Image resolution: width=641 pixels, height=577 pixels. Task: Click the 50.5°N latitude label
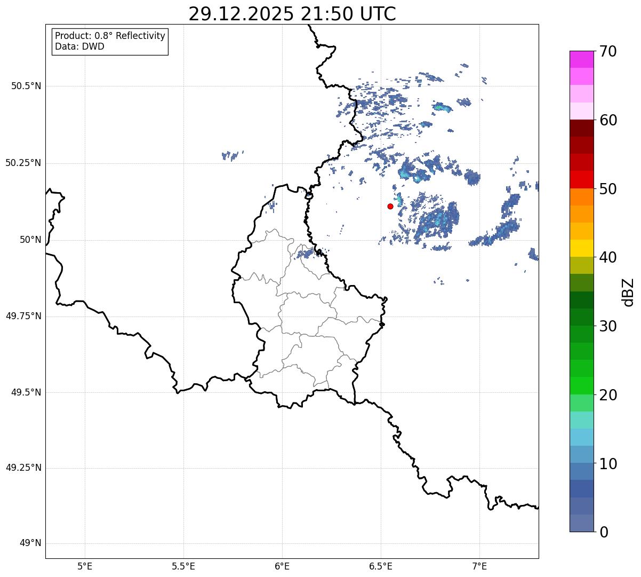tap(26, 86)
